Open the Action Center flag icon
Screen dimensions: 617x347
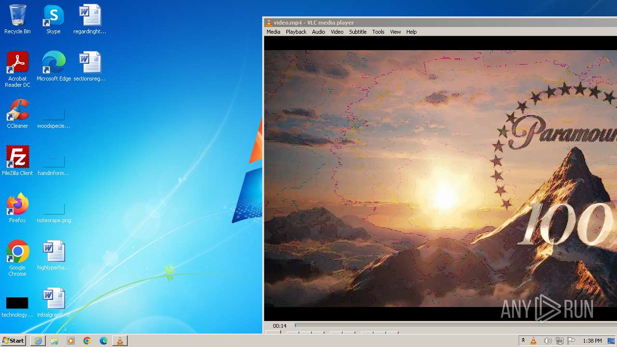click(571, 341)
